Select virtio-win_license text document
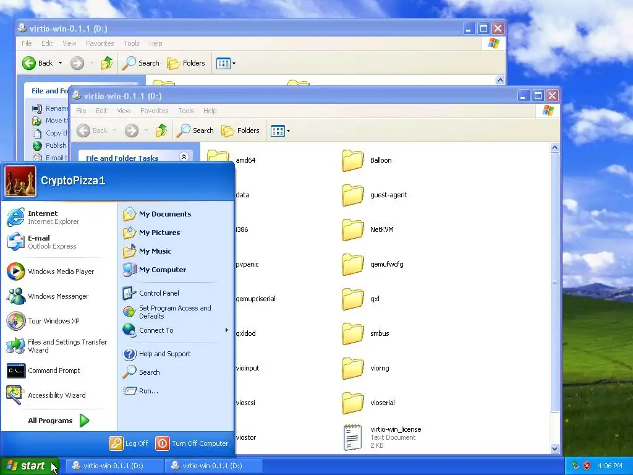 (x=382, y=437)
